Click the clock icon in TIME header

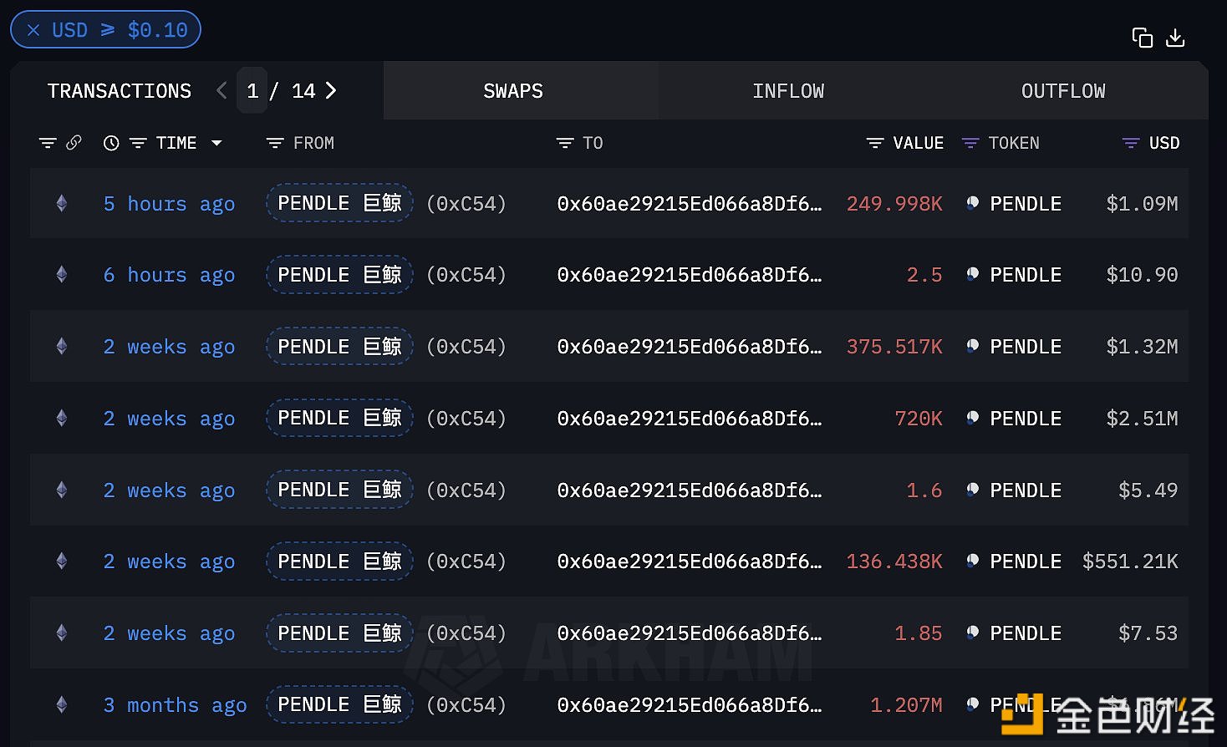(x=110, y=143)
